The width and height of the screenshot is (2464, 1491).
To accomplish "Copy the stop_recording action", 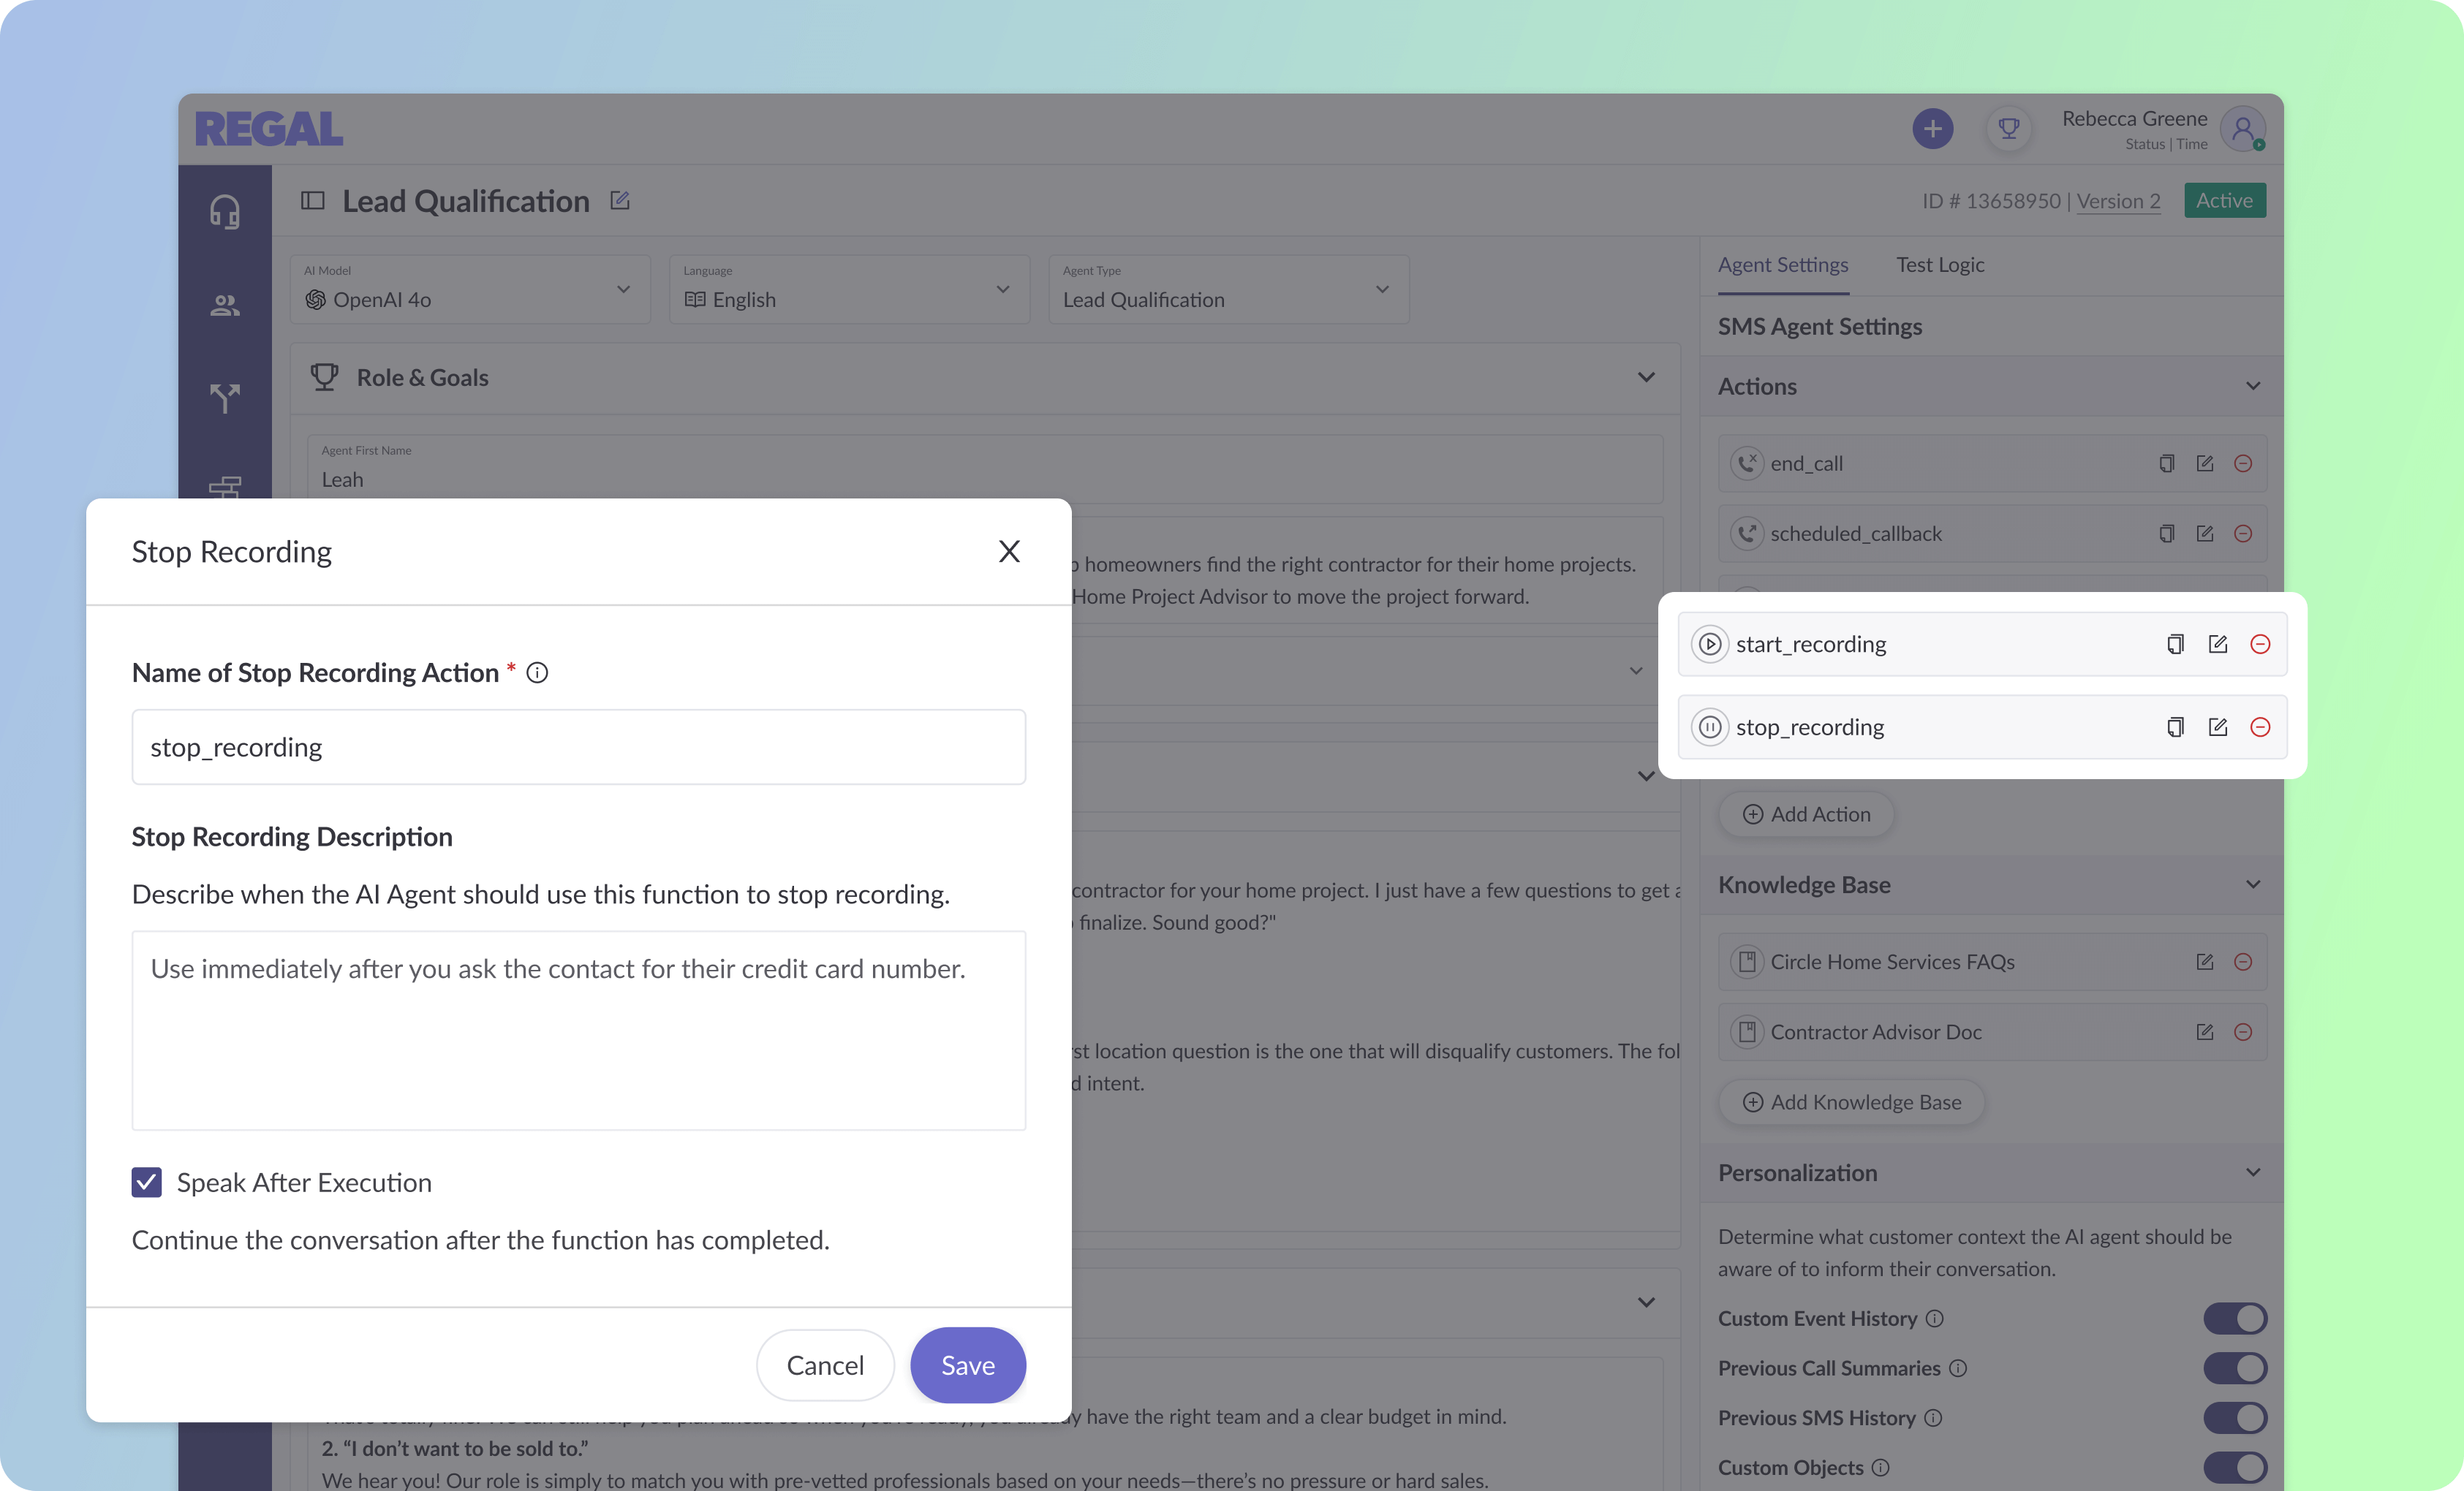I will (2175, 727).
